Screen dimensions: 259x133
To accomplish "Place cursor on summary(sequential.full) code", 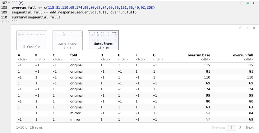I will (x=36, y=17).
